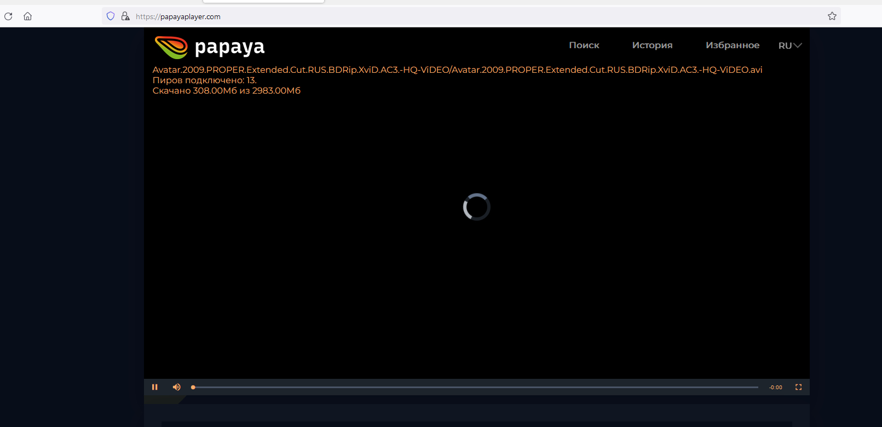
Task: Go to the Избранное favorites page
Action: point(732,45)
